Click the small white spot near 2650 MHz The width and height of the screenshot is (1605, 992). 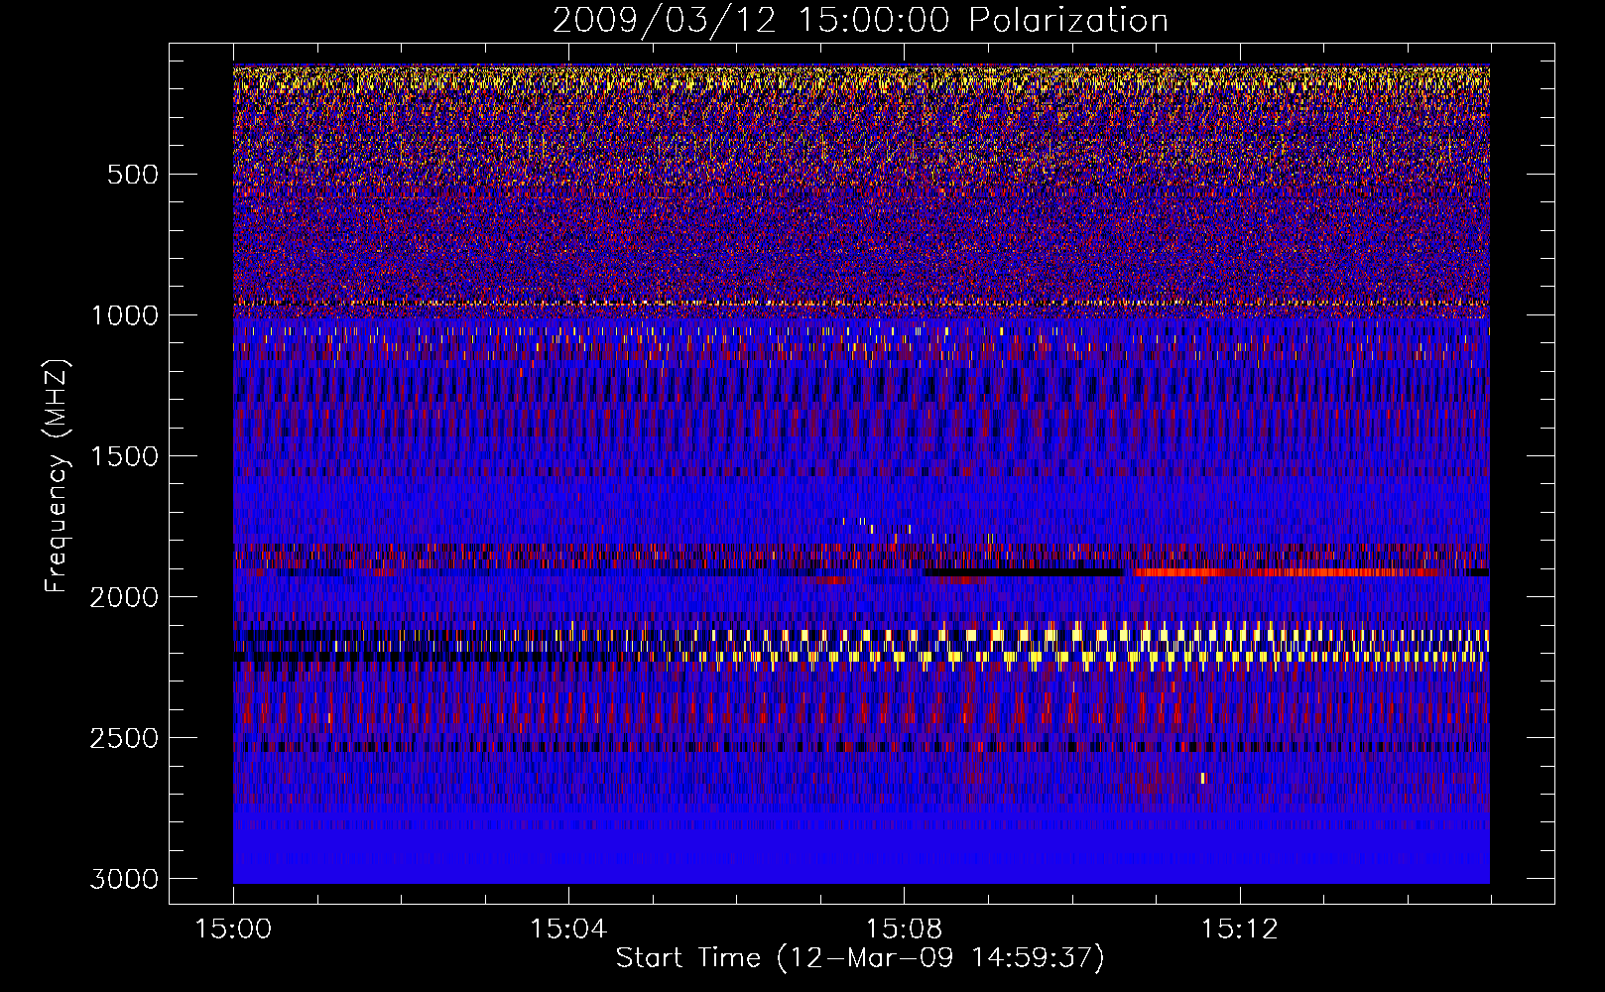(x=1203, y=778)
